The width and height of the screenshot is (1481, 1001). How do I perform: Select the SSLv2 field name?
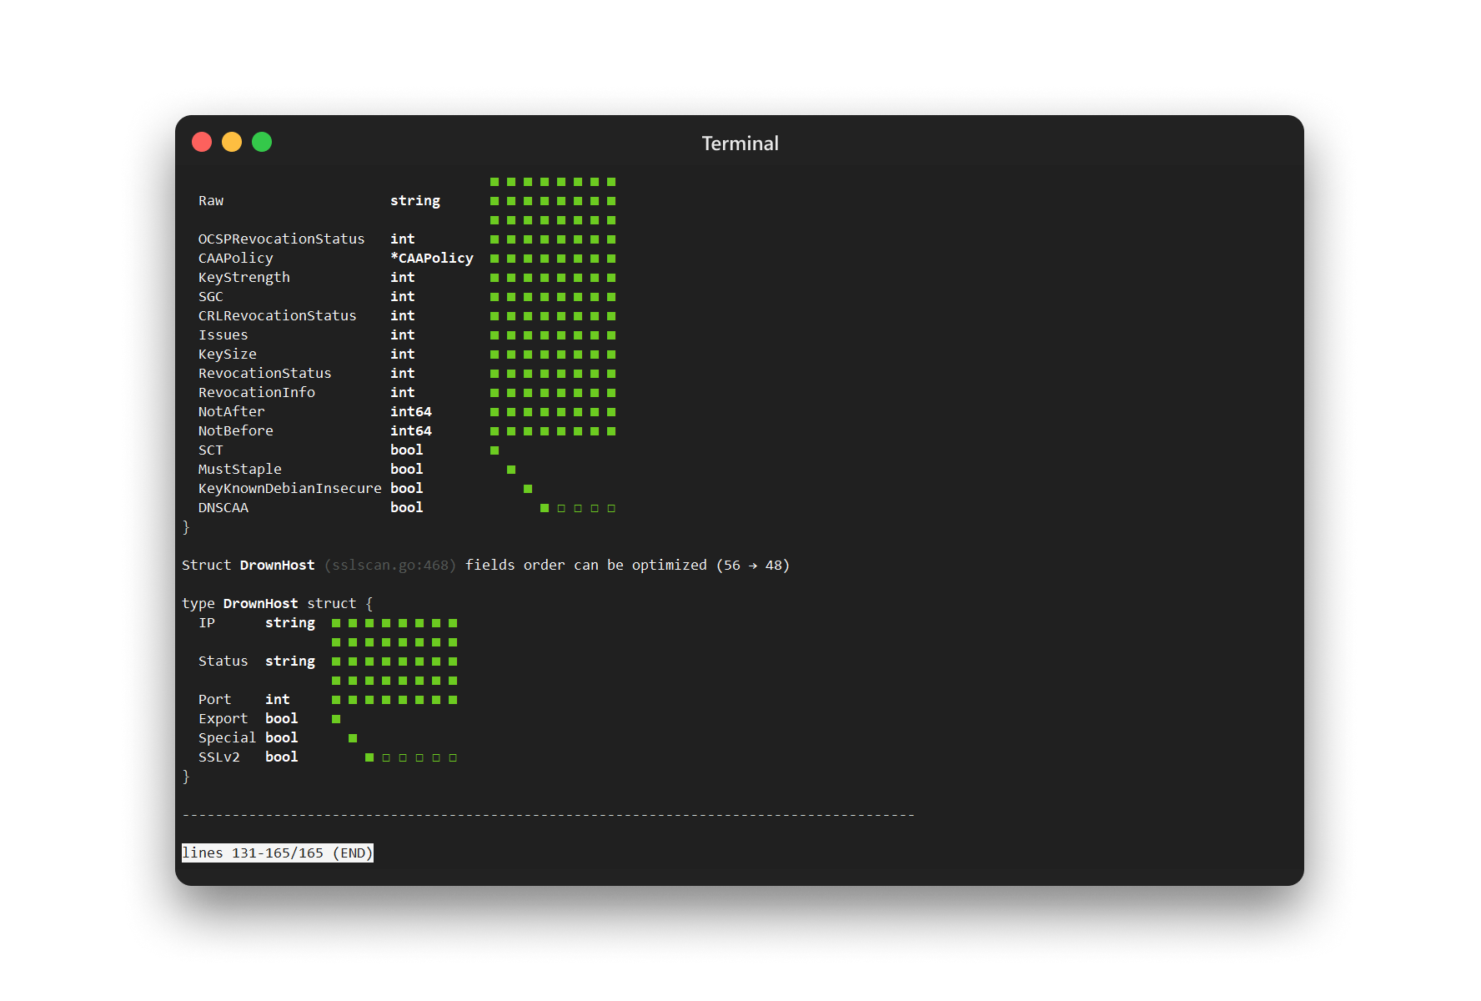(219, 757)
